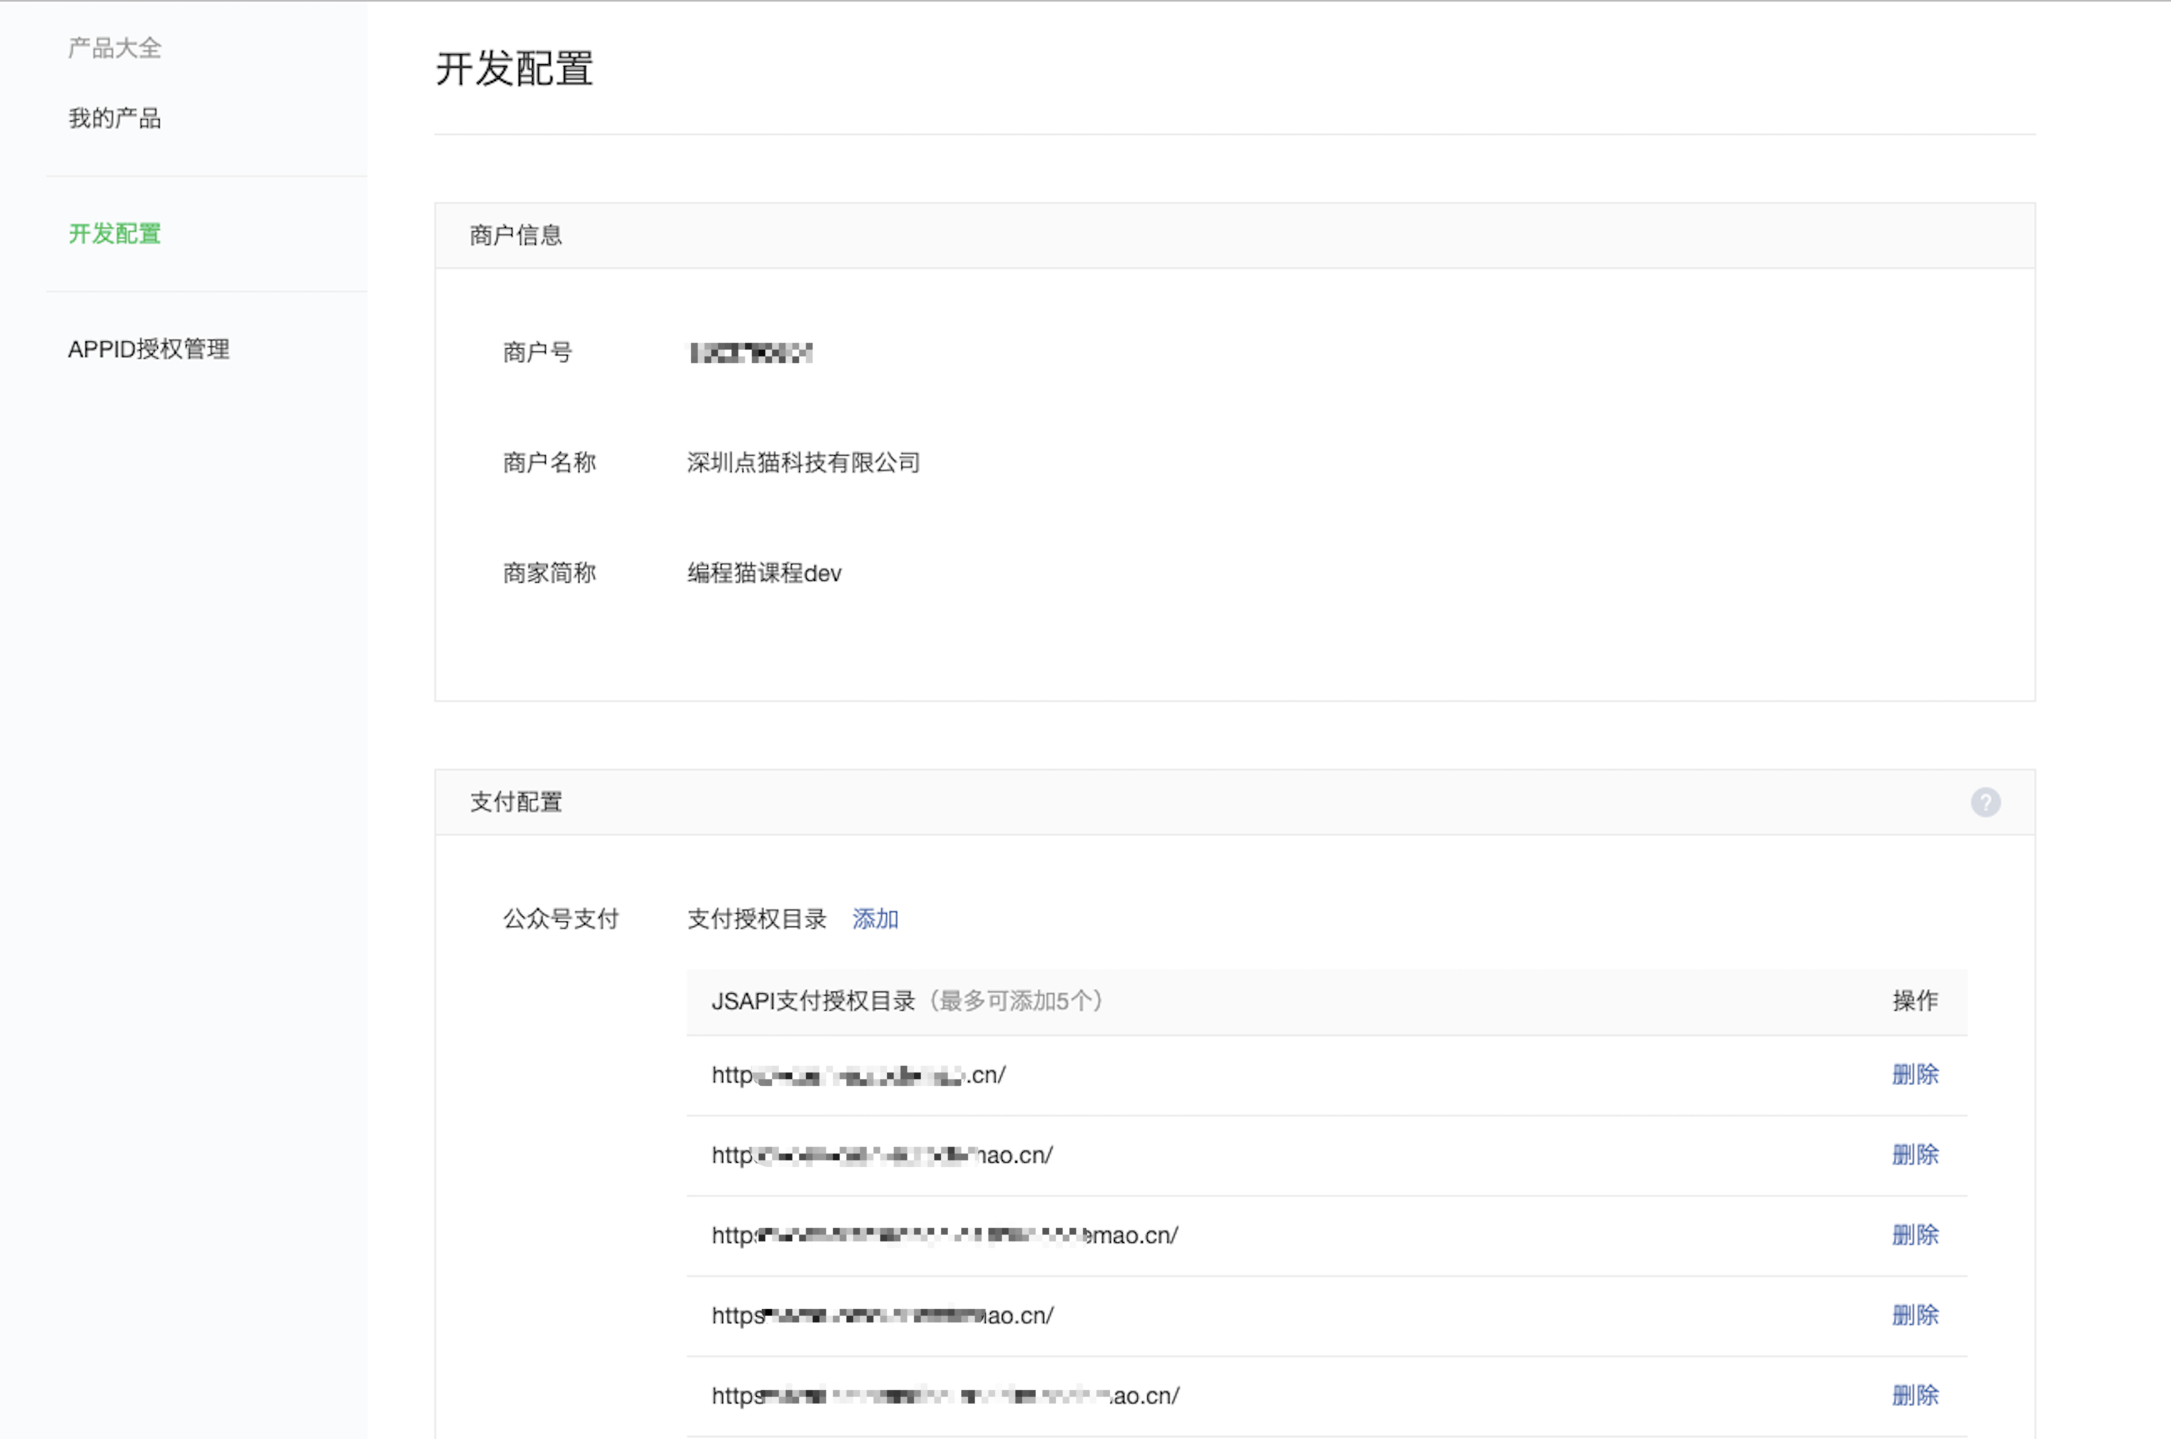Select the active 开发配置 menu item
Screen dimensions: 2171x1439
pyautogui.click(x=113, y=234)
